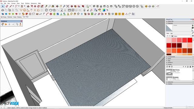Click the Zoom Extents tool
The image size is (194, 109).
pos(68,6)
